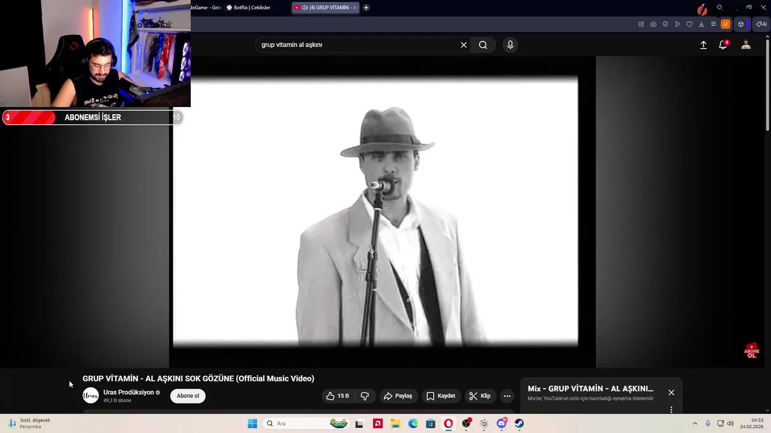Image resolution: width=771 pixels, height=433 pixels.
Task: Open the Easy Setup sliders icon
Action: (x=713, y=24)
